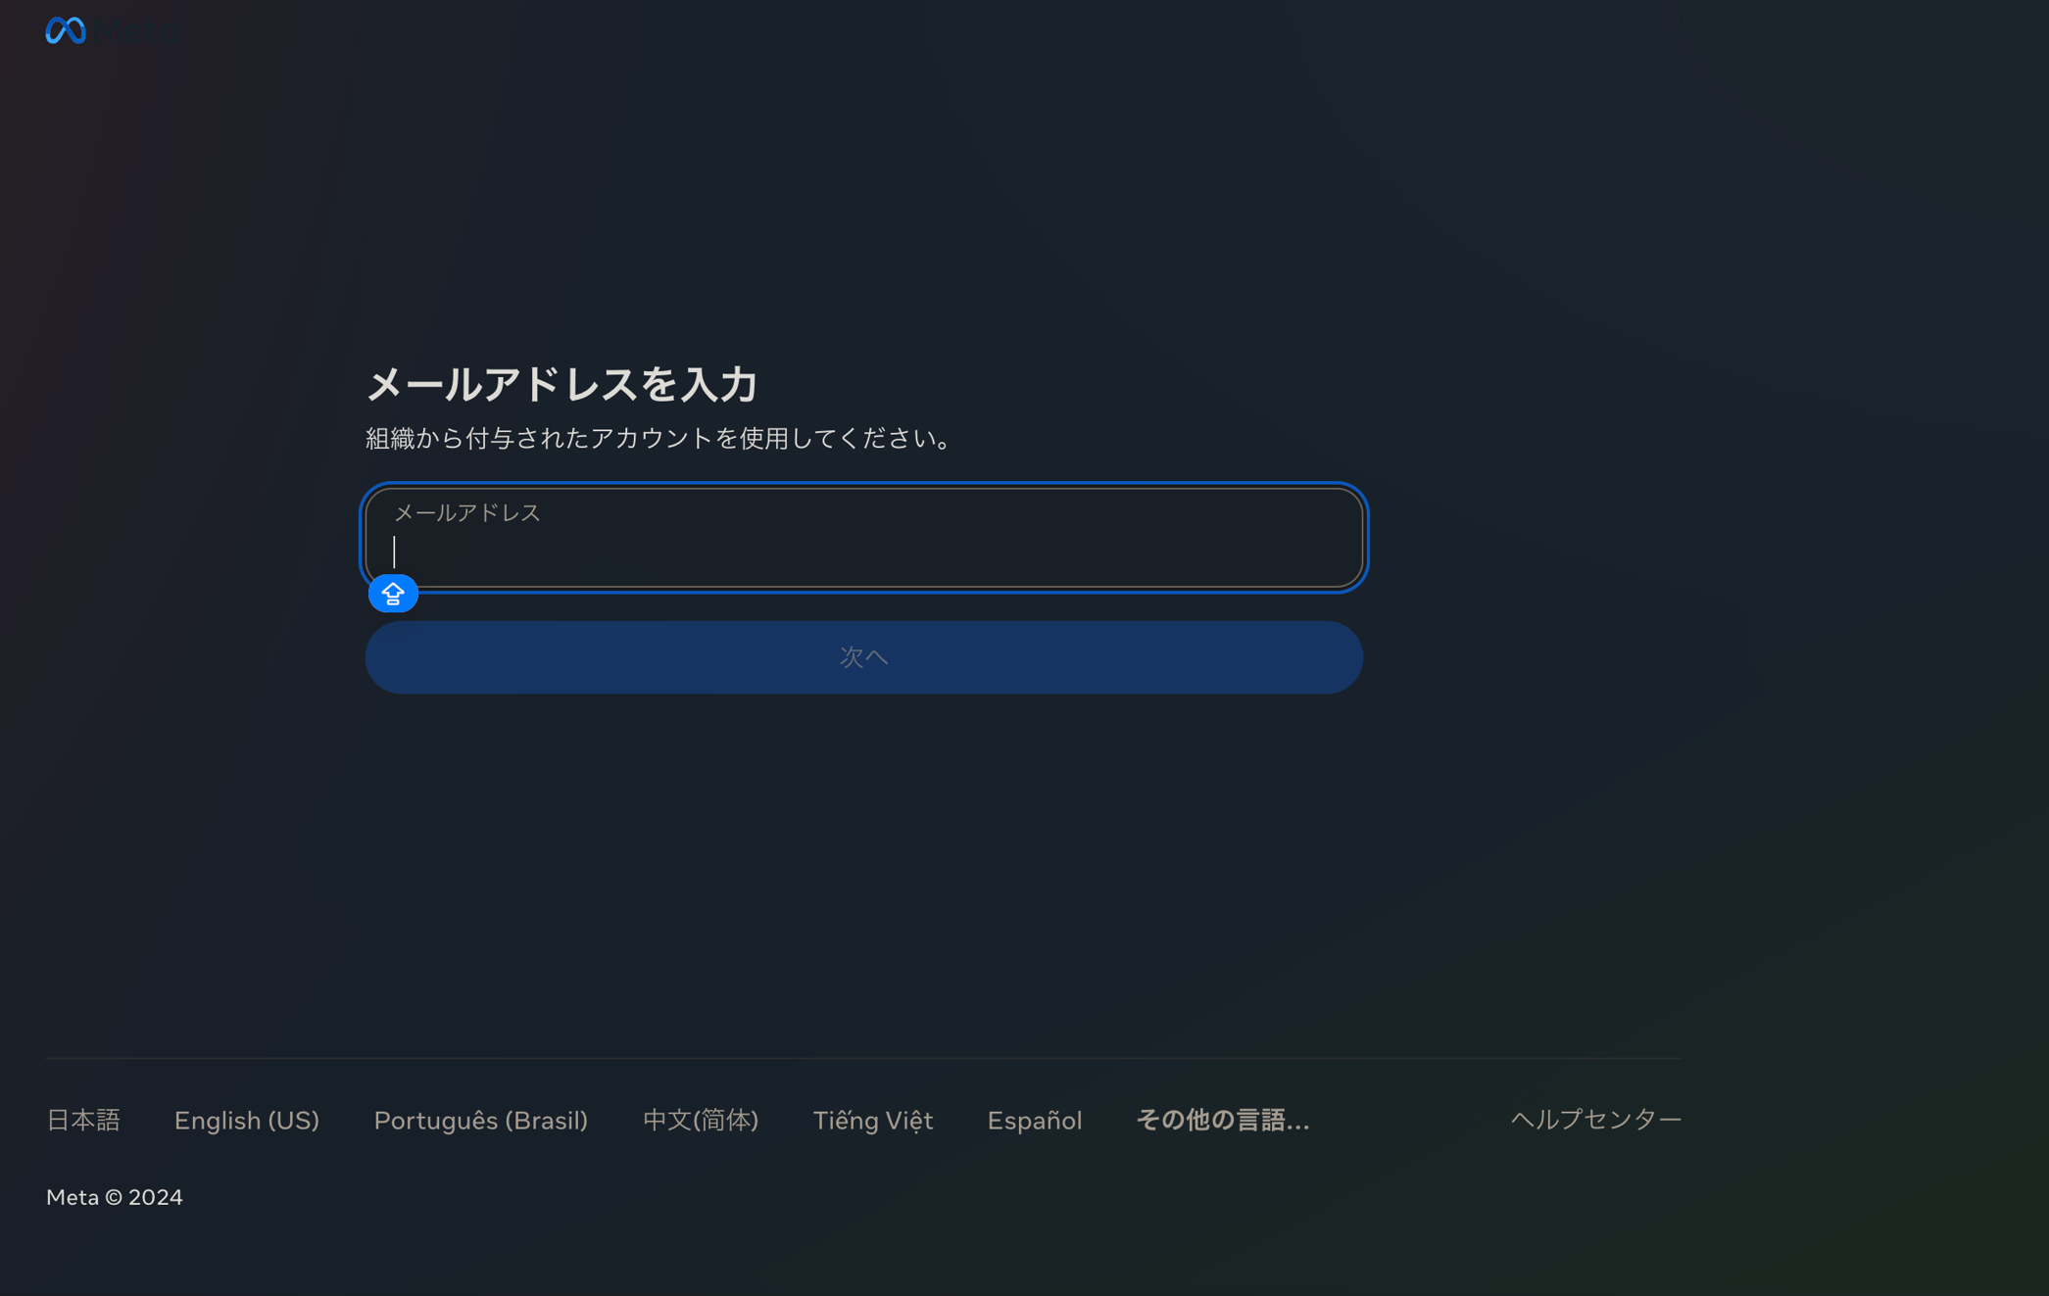This screenshot has width=2049, height=1296.
Task: Click the small メールアドレス field label
Action: pyautogui.click(x=466, y=512)
